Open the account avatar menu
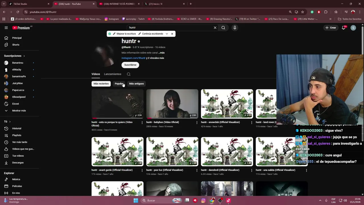The width and height of the screenshot is (364, 205). point(353,28)
